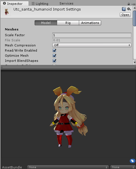This screenshot has height=169, width=136.
Task: Click the scrollbar down arrow
Action: [135, 62]
